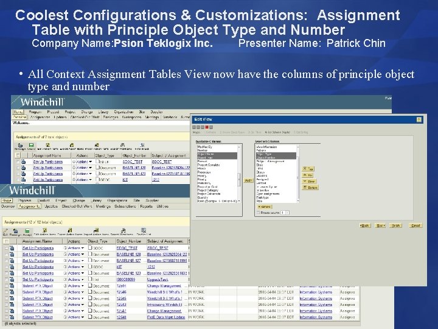Click info icon beside Actions in 12547 row

coord(65,311)
